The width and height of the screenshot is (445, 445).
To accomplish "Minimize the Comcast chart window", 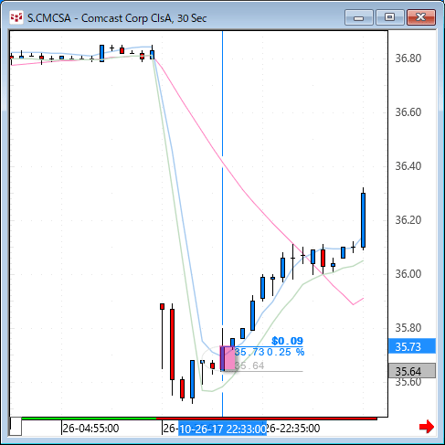I will 359,17.
